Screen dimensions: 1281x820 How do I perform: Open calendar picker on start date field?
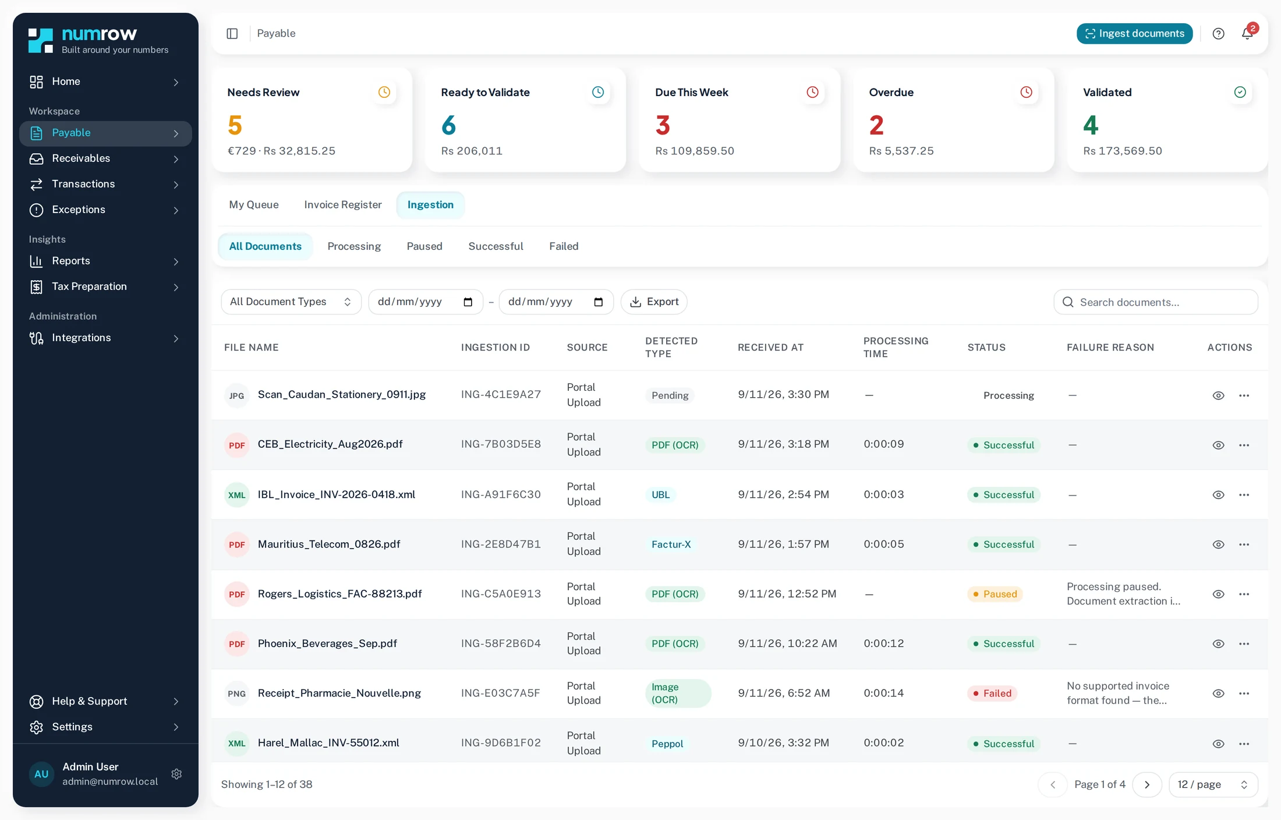click(468, 302)
